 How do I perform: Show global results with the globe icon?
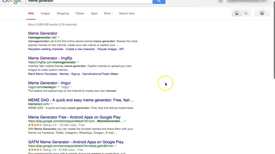point(246,13)
